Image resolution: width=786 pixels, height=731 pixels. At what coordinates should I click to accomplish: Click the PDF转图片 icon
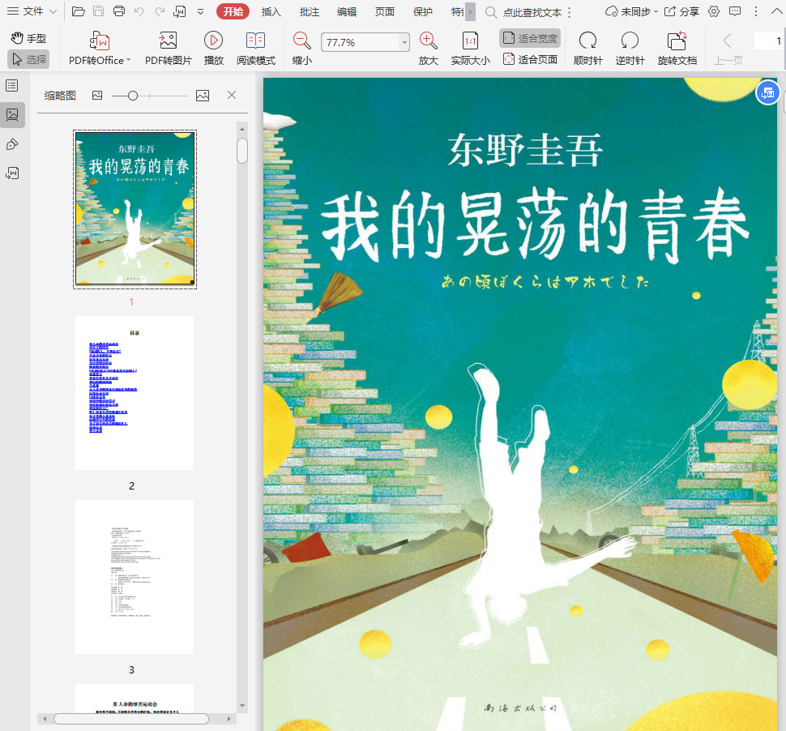coord(168,41)
